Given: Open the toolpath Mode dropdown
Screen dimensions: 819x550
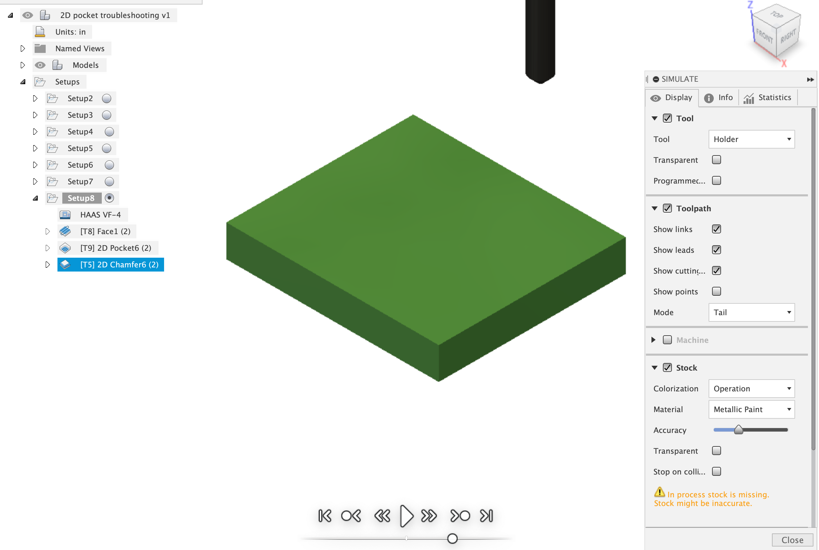Looking at the screenshot, I should click(751, 312).
